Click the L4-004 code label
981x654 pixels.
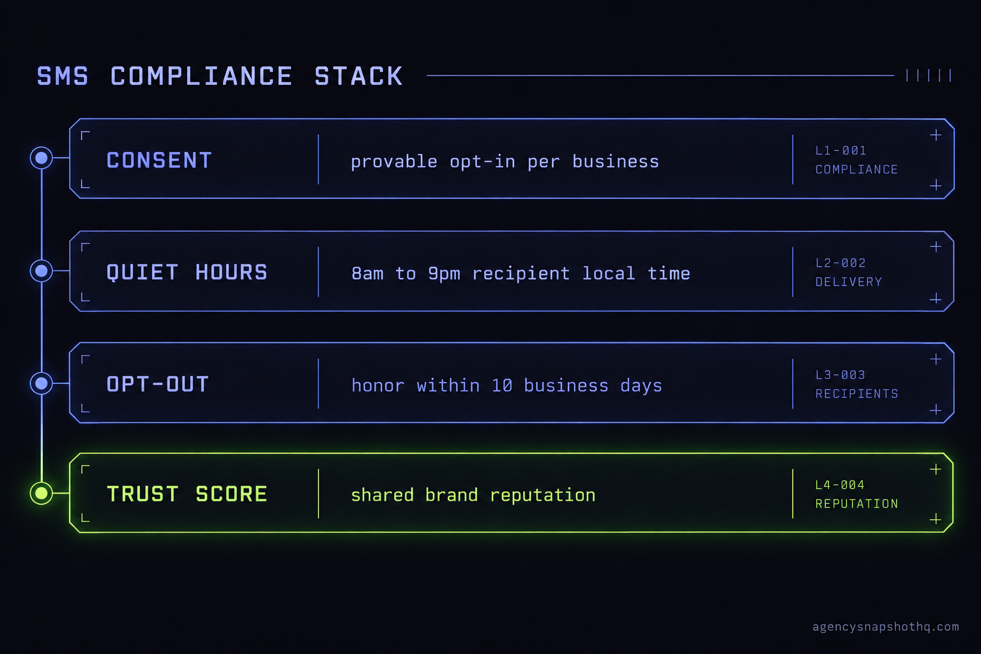point(840,485)
